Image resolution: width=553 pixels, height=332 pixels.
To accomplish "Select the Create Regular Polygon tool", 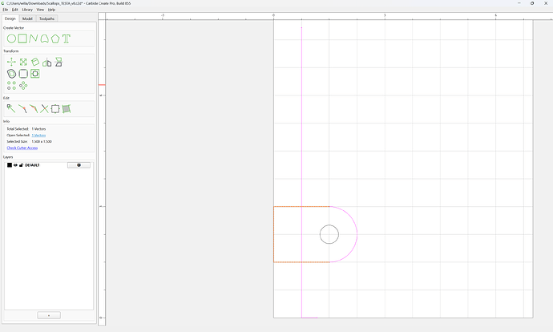I will click(x=55, y=38).
